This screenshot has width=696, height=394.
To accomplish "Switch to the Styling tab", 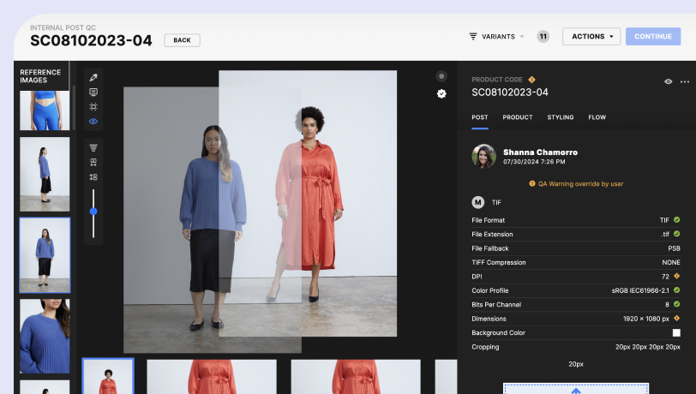I will pyautogui.click(x=561, y=117).
